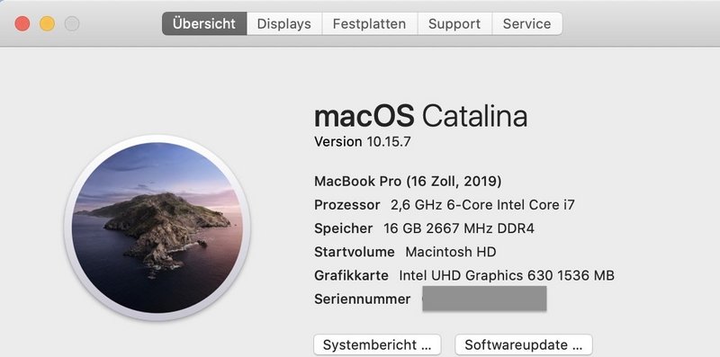Click the macOS Catalina heading
Image resolution: width=720 pixels, height=357 pixels.
[x=420, y=116]
